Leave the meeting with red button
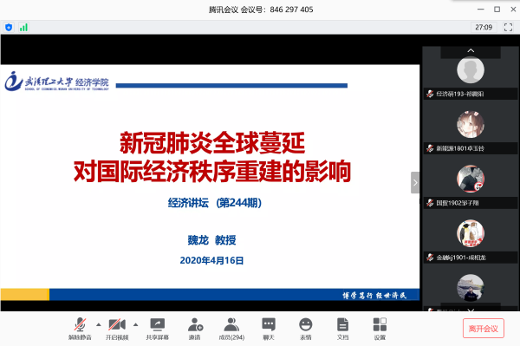Screen dimensions: 520x346 click(x=484, y=329)
